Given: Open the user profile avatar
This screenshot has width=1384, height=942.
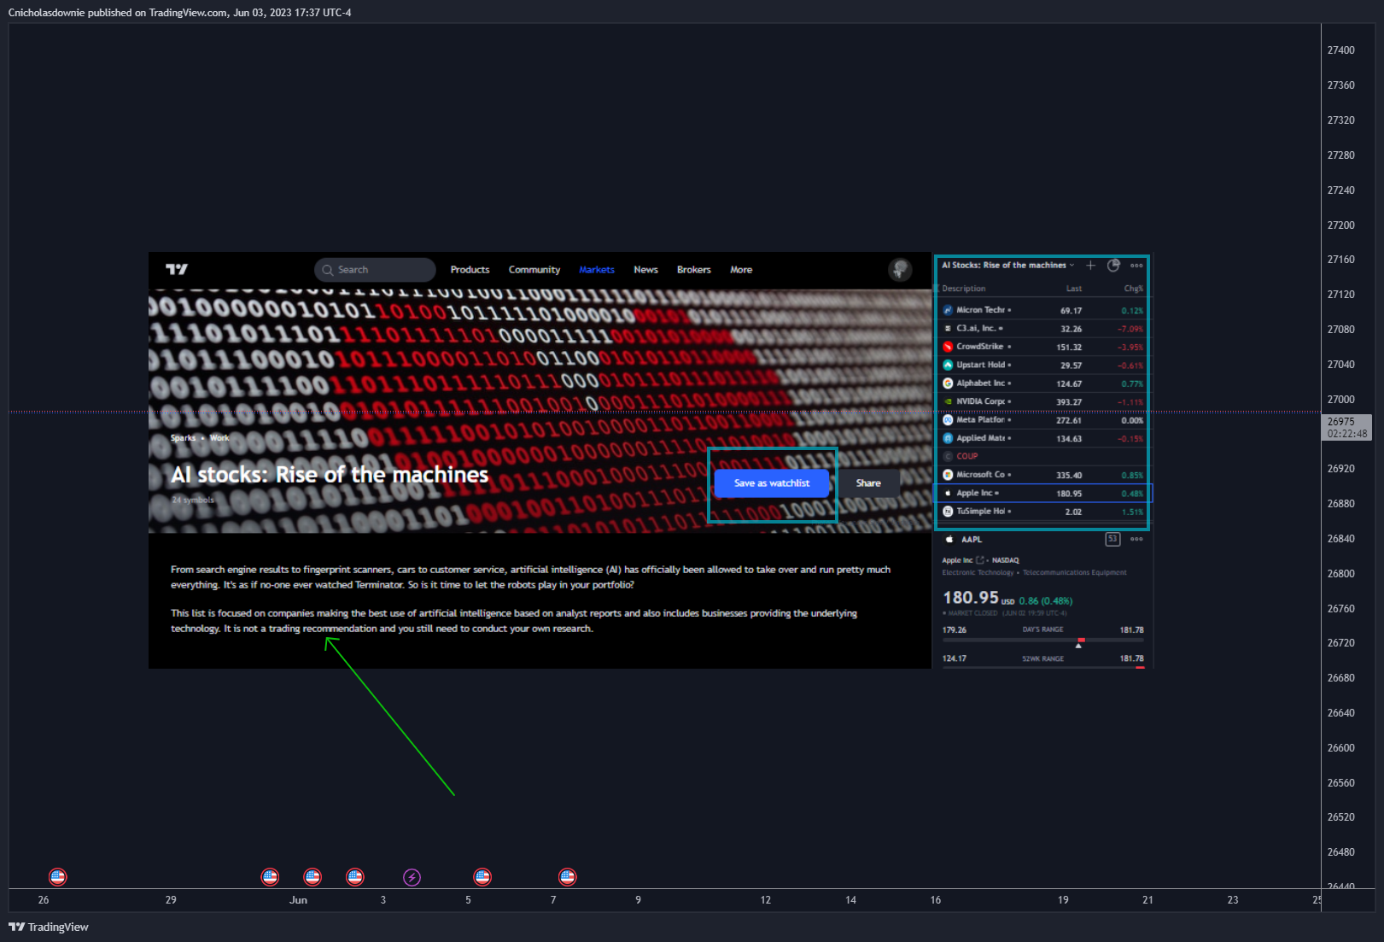Looking at the screenshot, I should pyautogui.click(x=900, y=270).
